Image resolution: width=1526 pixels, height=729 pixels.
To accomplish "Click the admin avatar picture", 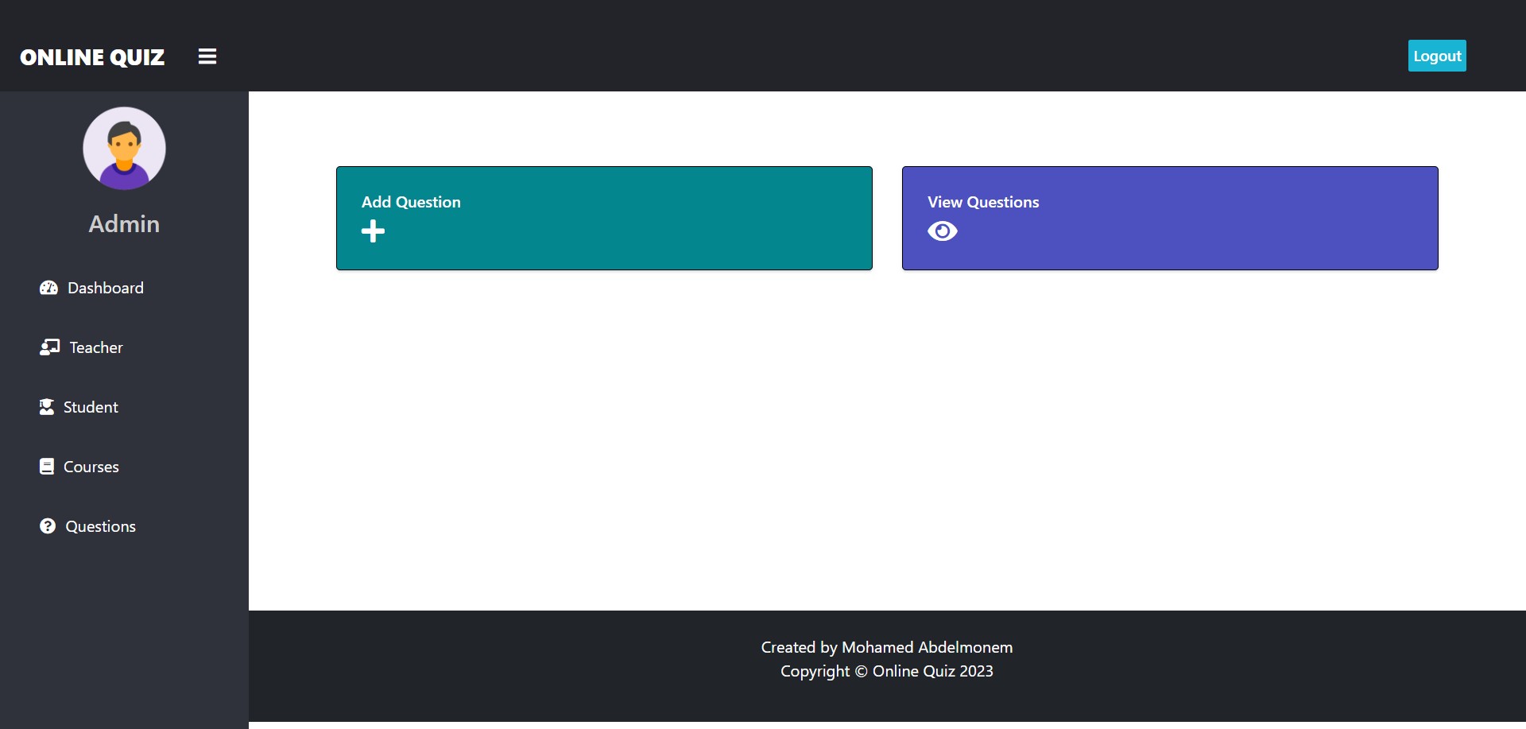I will click(x=124, y=149).
